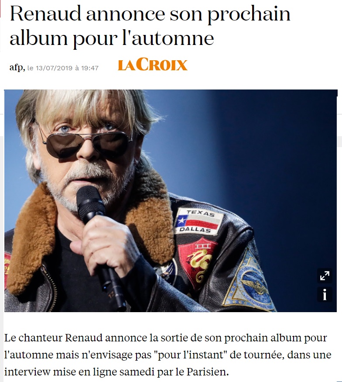Viewport: 342px width, 382px height.
Task: Click the quoted text "pour l'instant"
Action: tap(191, 355)
